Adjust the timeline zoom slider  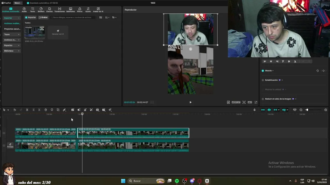(307, 110)
